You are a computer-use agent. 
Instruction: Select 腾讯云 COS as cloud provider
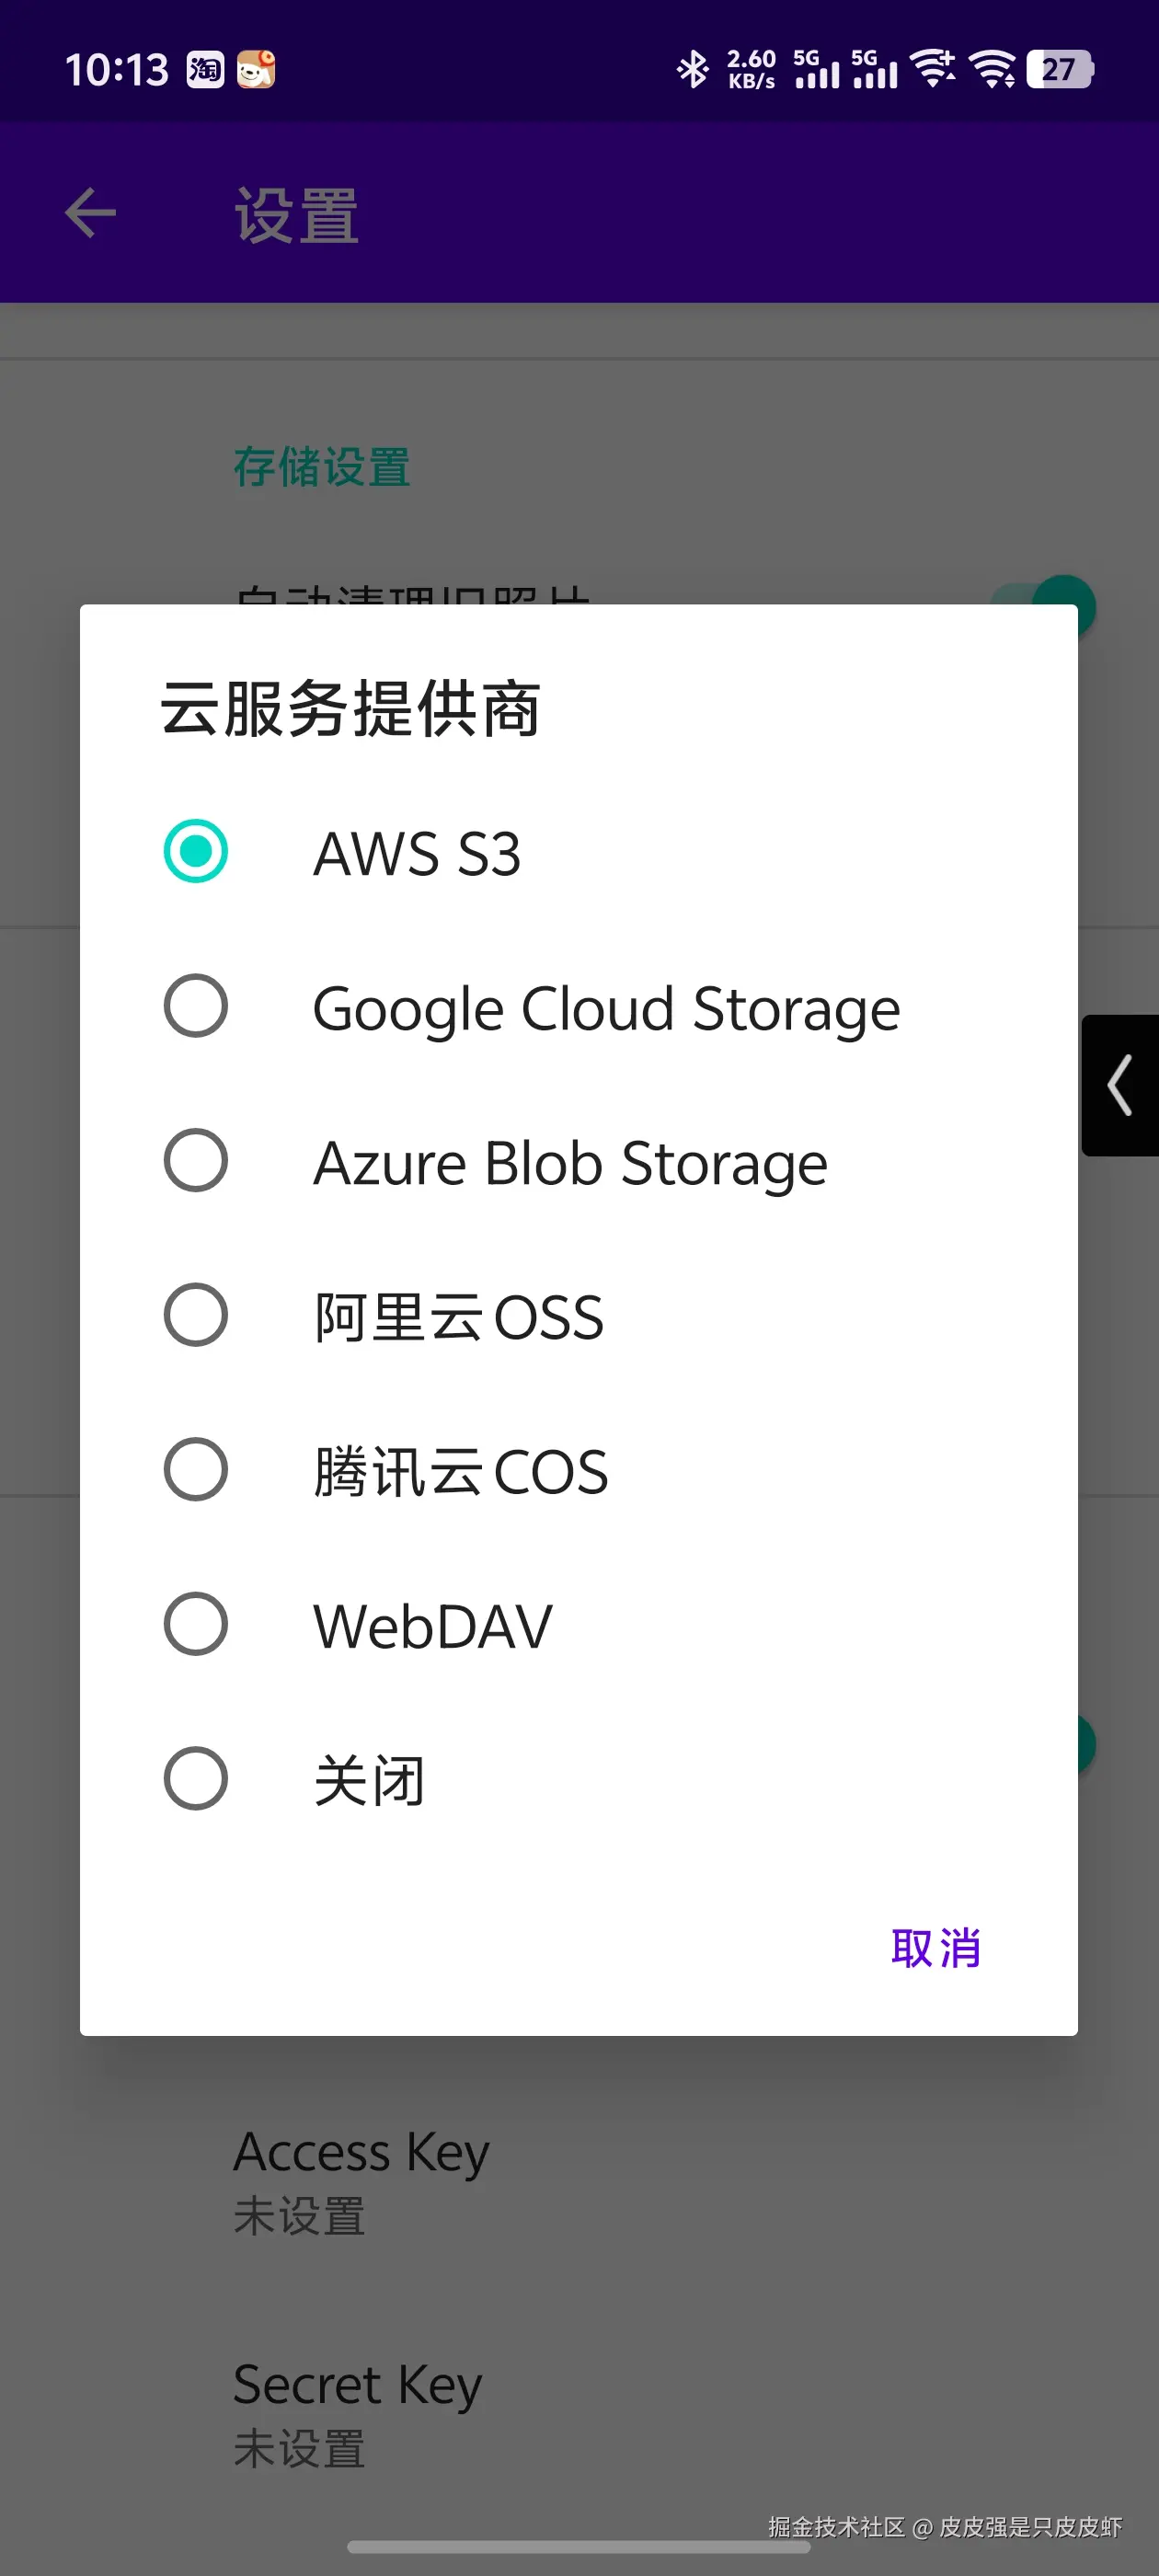click(x=196, y=1470)
